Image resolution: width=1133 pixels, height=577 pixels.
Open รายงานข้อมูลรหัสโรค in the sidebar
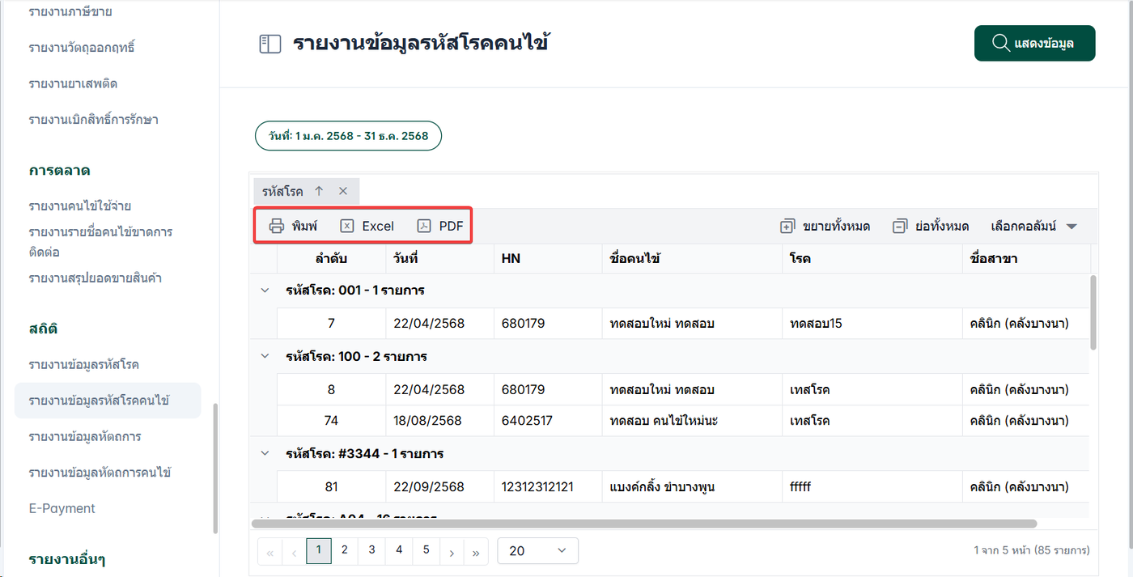[84, 365]
